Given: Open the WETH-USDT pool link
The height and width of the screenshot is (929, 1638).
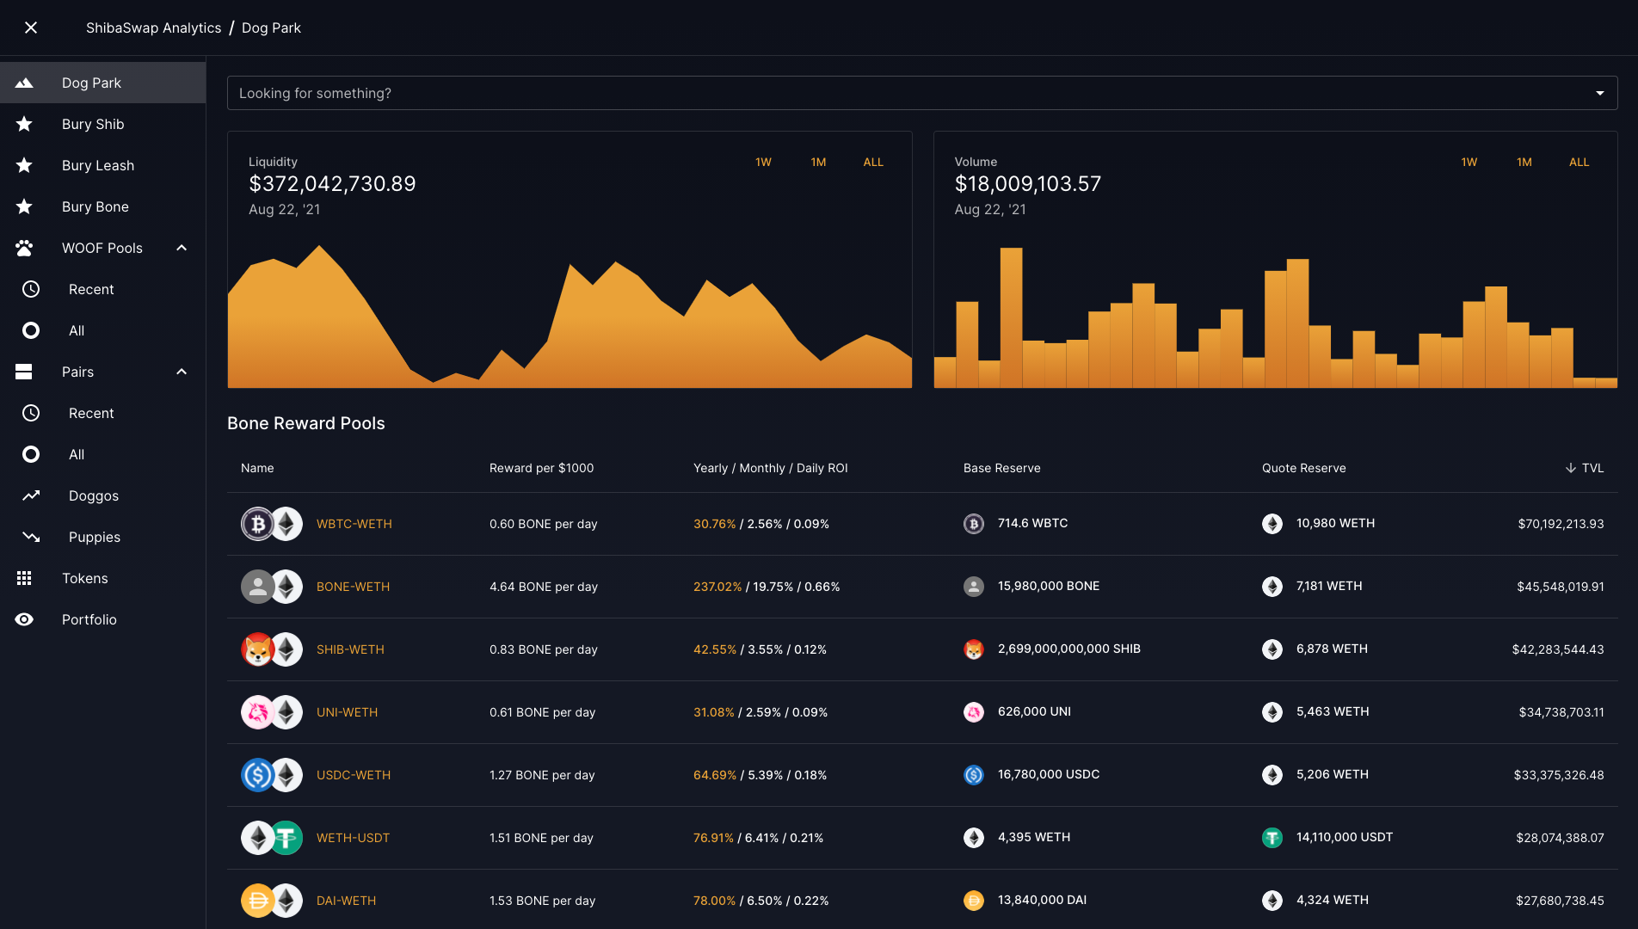Looking at the screenshot, I should point(353,838).
